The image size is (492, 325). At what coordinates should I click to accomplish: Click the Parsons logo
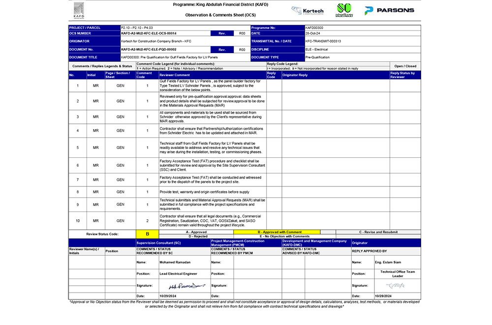(x=389, y=10)
